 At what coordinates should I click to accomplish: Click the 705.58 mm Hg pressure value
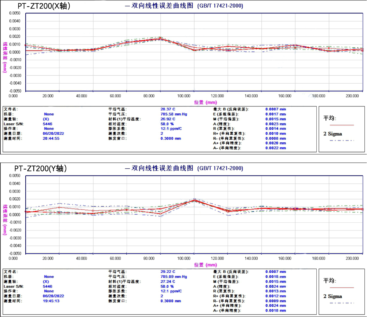click(x=174, y=114)
